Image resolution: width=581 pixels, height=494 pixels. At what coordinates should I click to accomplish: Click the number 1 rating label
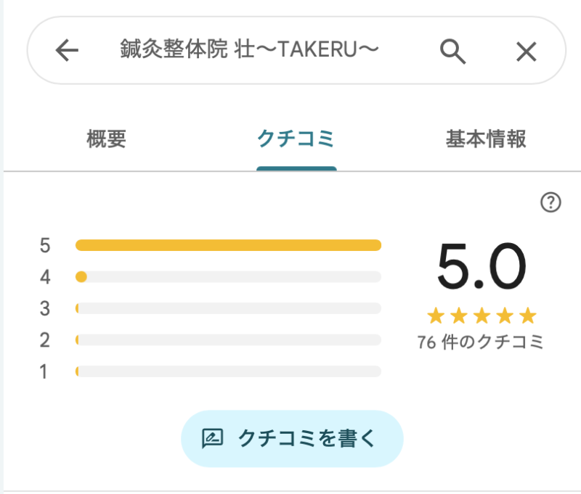click(x=45, y=371)
